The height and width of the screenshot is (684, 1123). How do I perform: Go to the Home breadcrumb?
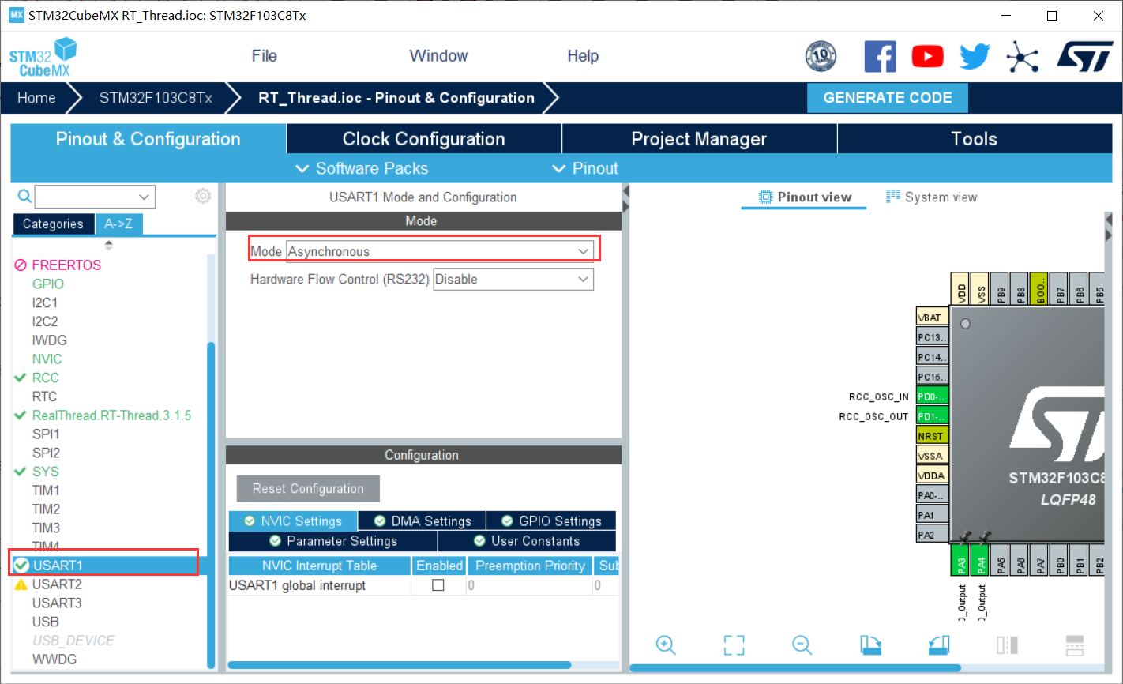(37, 98)
